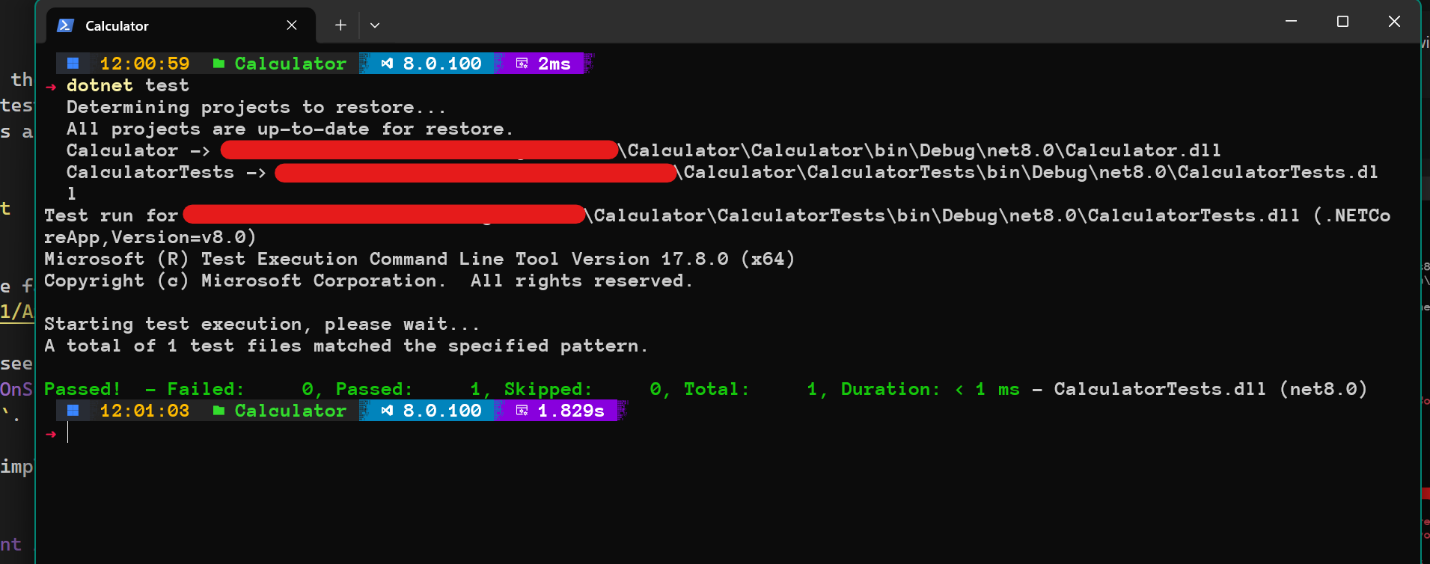Select the Calculator terminal tab
Screen dimensions: 1430x564
pyautogui.click(x=180, y=25)
